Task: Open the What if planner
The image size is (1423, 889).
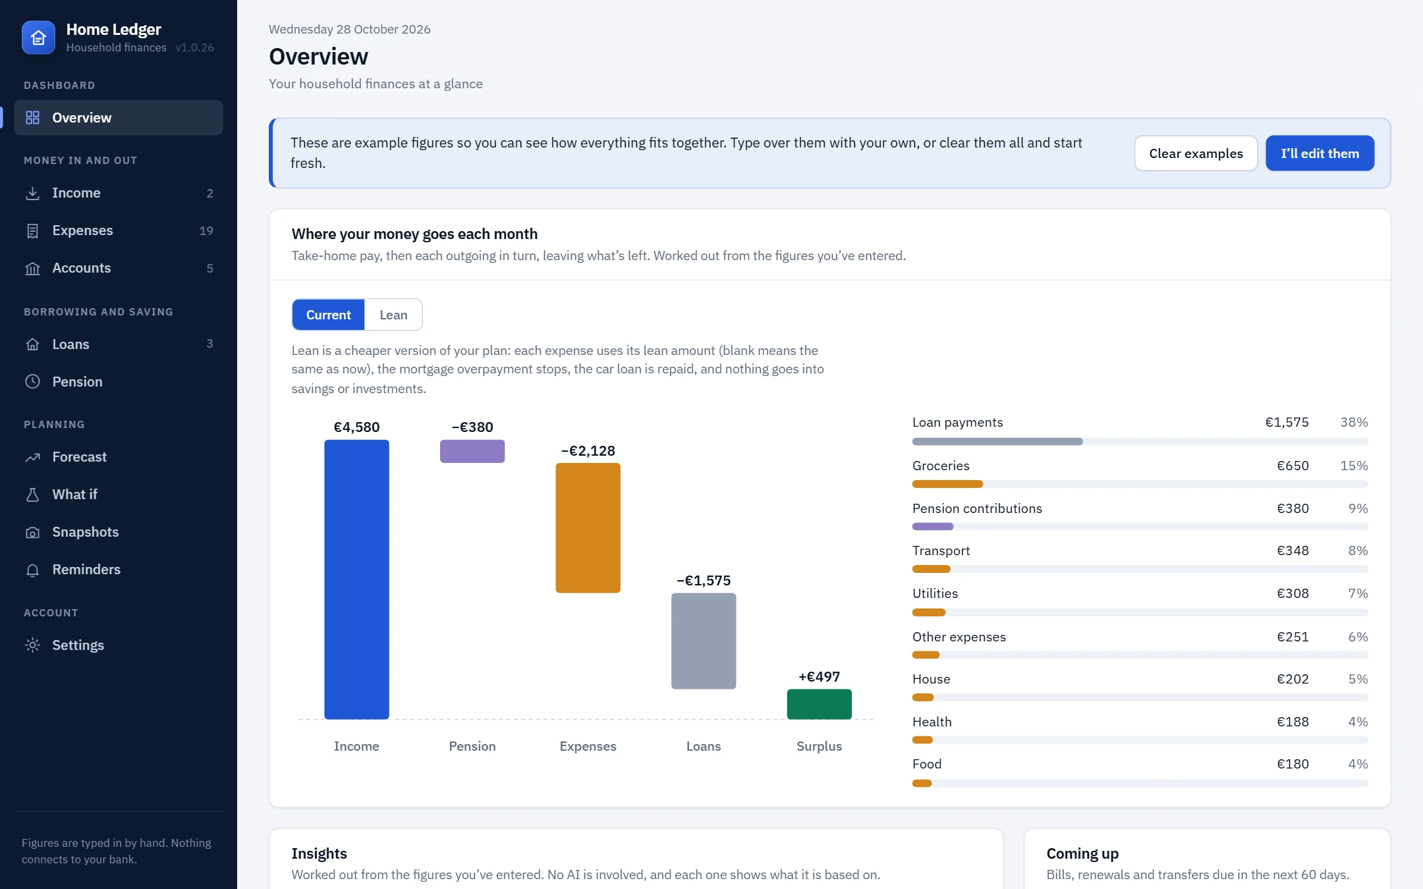Action: pos(119,495)
